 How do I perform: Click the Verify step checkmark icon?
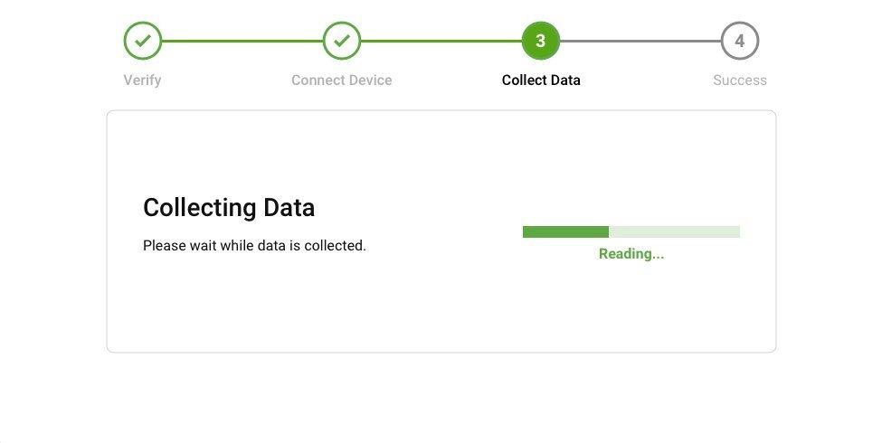point(143,41)
